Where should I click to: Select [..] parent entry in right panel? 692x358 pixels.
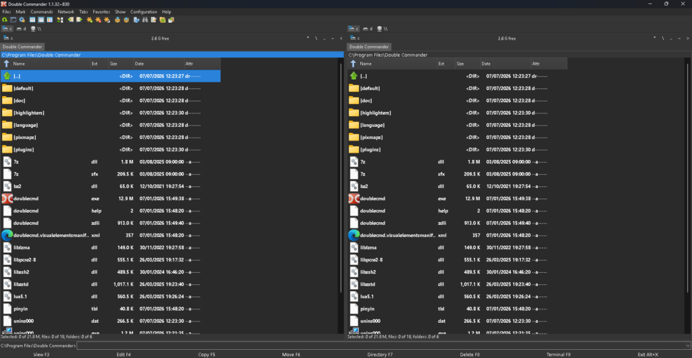458,76
